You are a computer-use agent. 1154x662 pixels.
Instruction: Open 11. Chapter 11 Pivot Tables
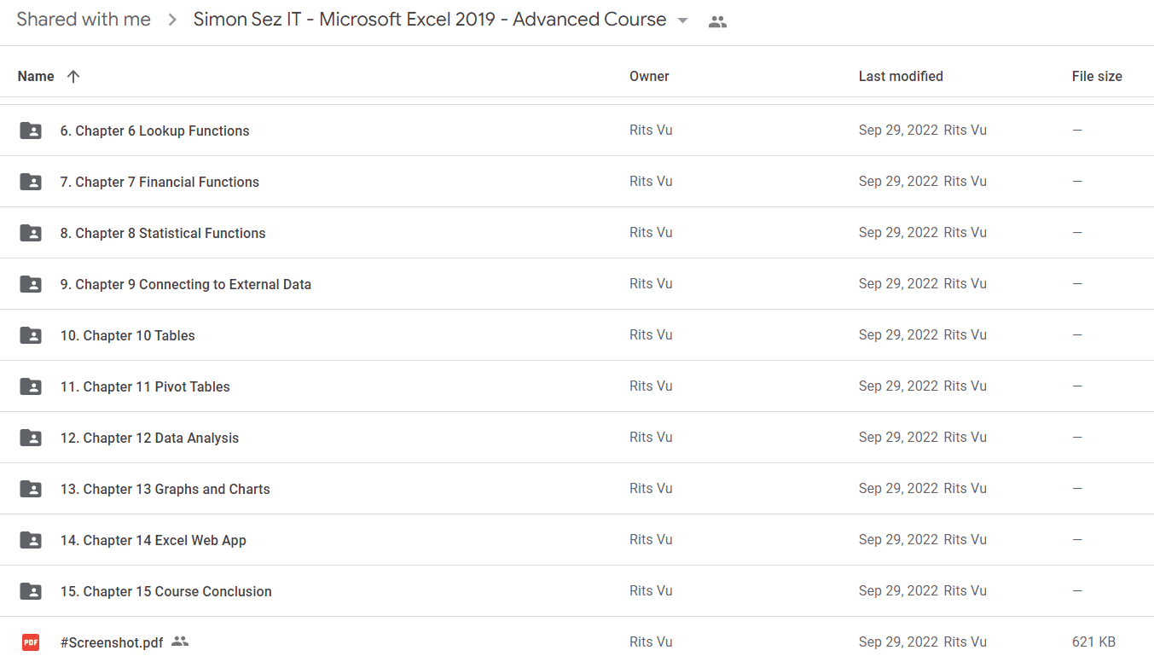click(x=145, y=387)
